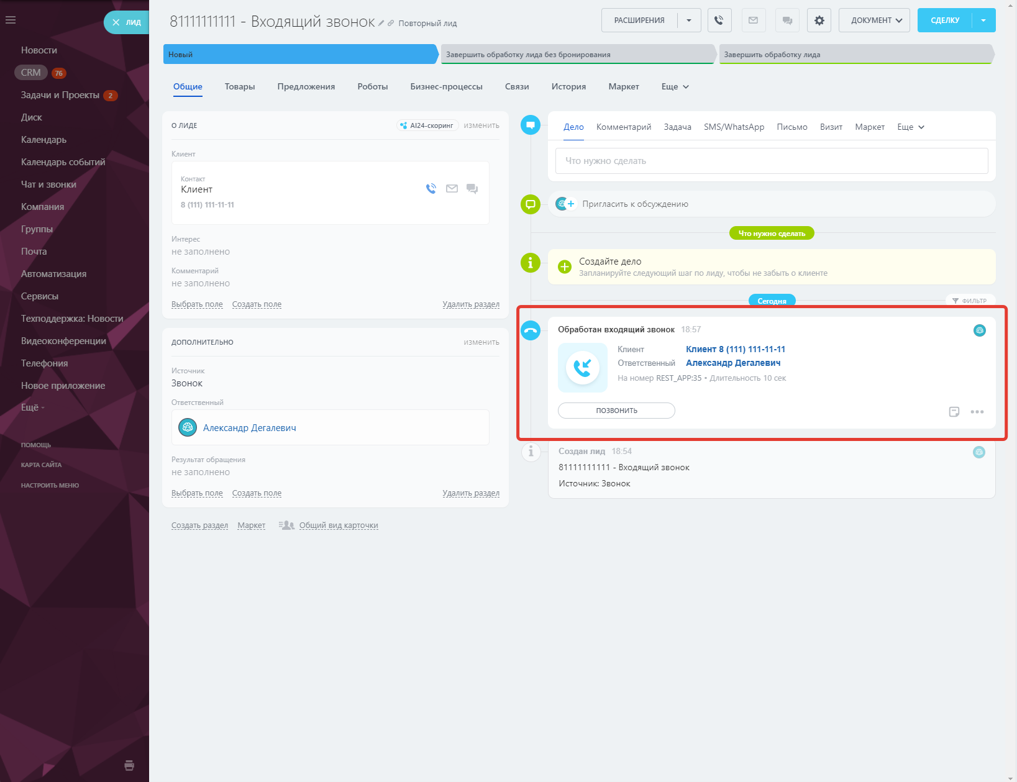This screenshot has width=1017, height=782.
Task: Expand the СДЕЛКУ button dropdown arrow
Action: 983,20
